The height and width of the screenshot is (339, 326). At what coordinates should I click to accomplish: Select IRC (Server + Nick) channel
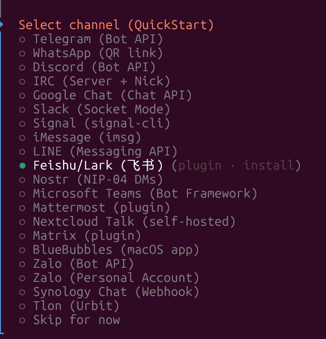tap(101, 81)
